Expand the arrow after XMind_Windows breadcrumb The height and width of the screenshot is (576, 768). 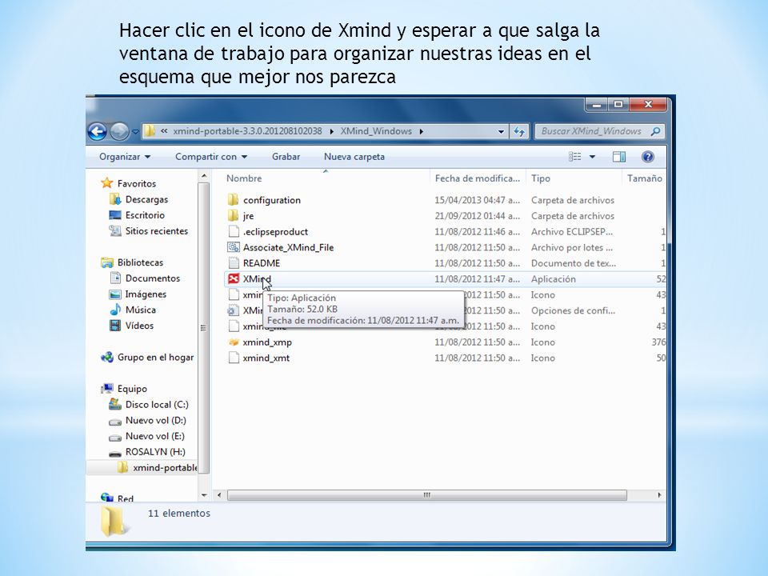tap(422, 131)
